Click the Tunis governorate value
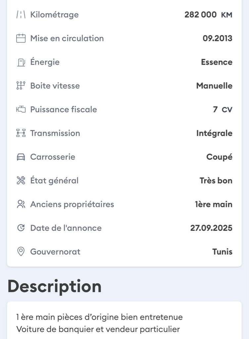The width and height of the screenshot is (249, 339). pos(222,252)
